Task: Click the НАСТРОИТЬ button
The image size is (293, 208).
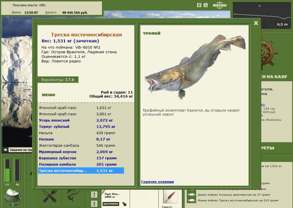Action: [111, 204]
